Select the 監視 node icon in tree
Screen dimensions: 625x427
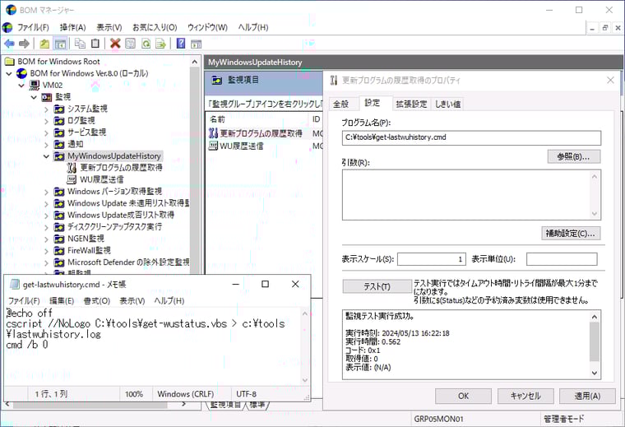(47, 97)
